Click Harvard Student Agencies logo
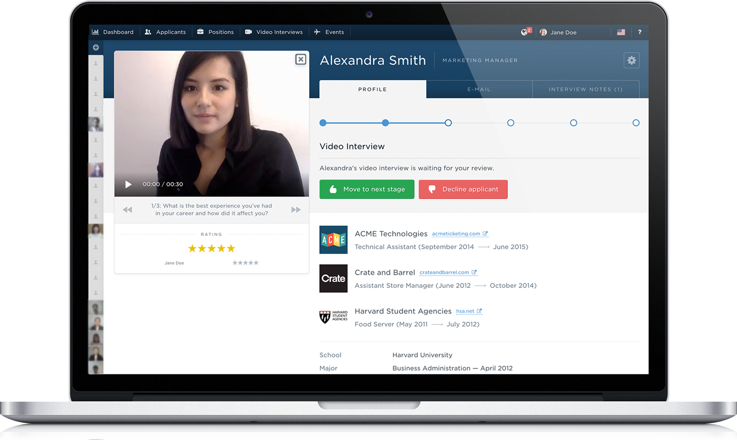The image size is (737, 440). coord(334,317)
